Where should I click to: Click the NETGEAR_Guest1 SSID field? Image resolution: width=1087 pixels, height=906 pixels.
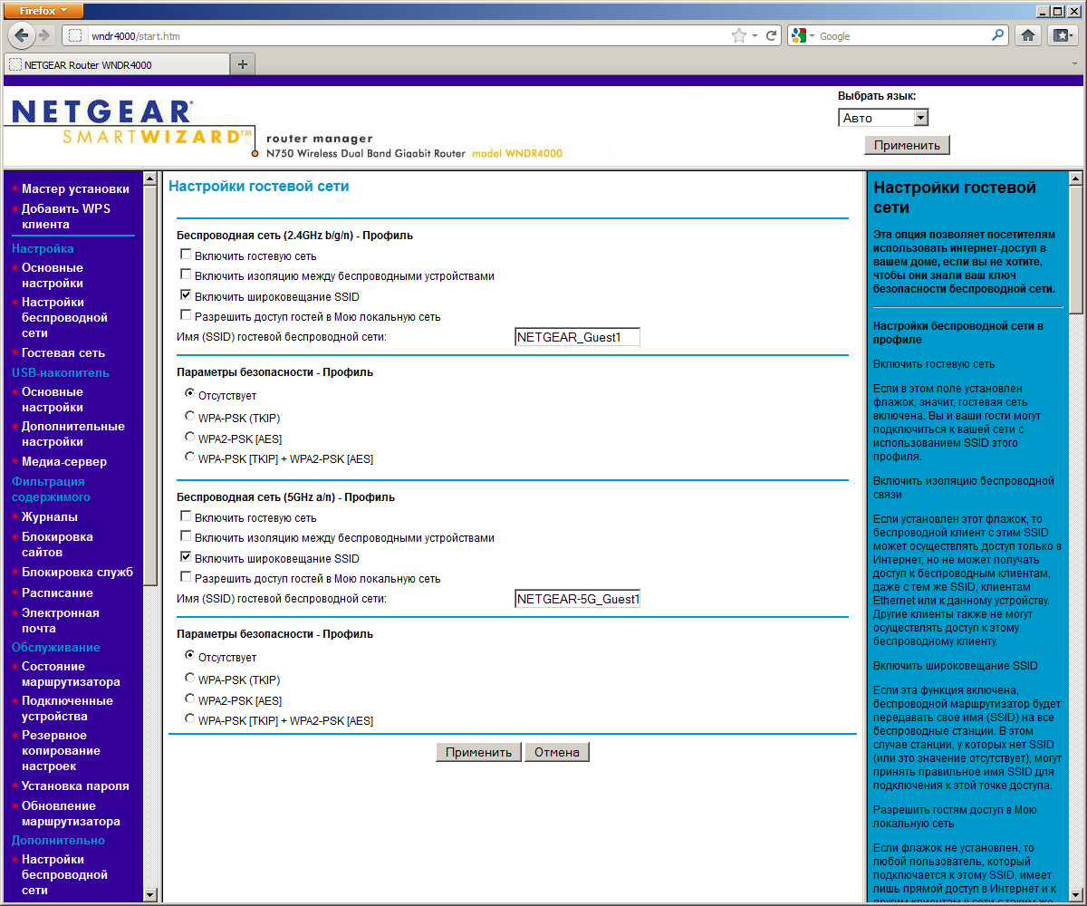[577, 337]
